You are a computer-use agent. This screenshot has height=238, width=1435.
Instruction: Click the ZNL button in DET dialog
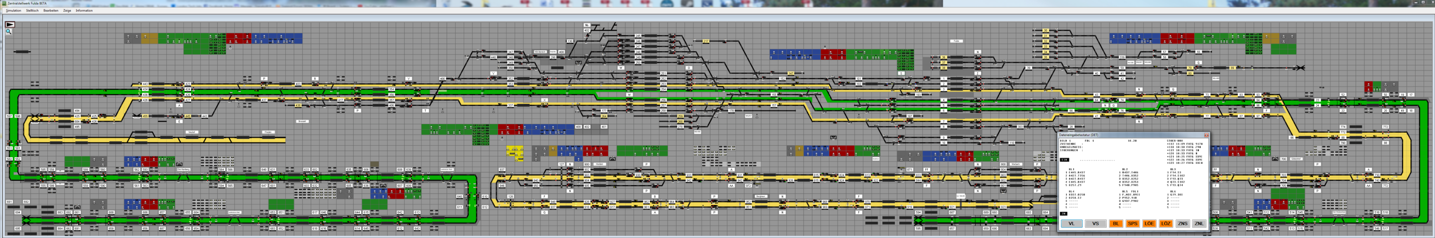[1200, 224]
